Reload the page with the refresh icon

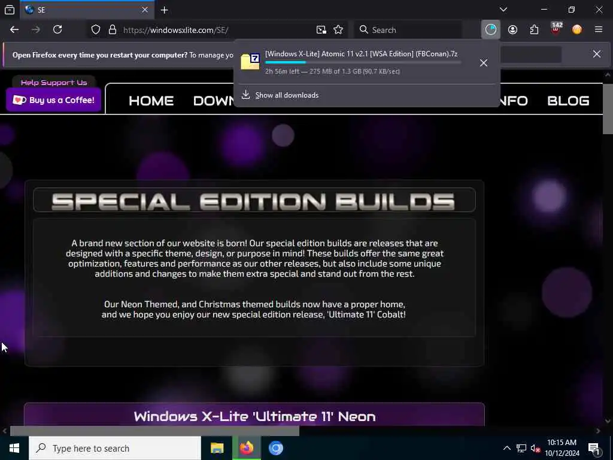click(57, 30)
